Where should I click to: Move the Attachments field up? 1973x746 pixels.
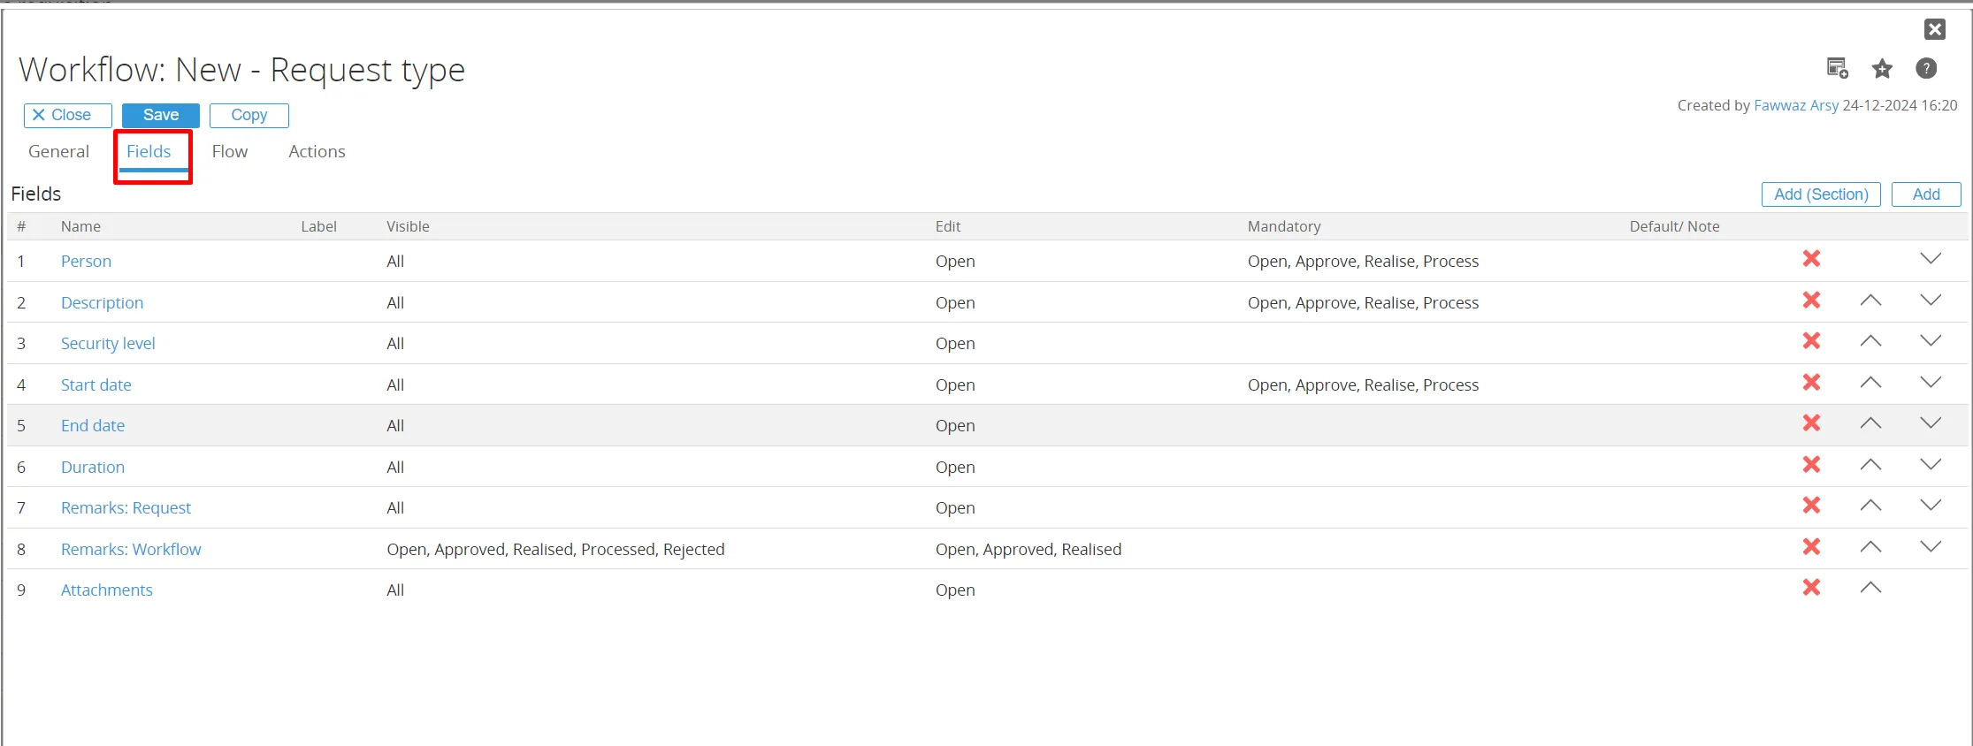point(1870,588)
